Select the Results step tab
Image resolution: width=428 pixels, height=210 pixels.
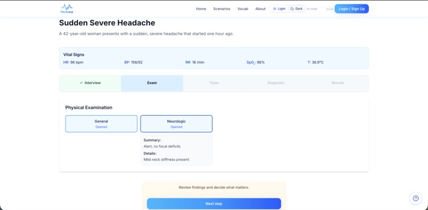point(338,83)
